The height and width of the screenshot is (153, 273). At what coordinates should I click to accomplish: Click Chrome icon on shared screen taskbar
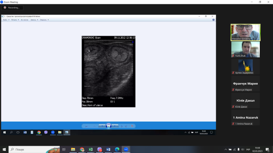pyautogui.click(x=39, y=132)
